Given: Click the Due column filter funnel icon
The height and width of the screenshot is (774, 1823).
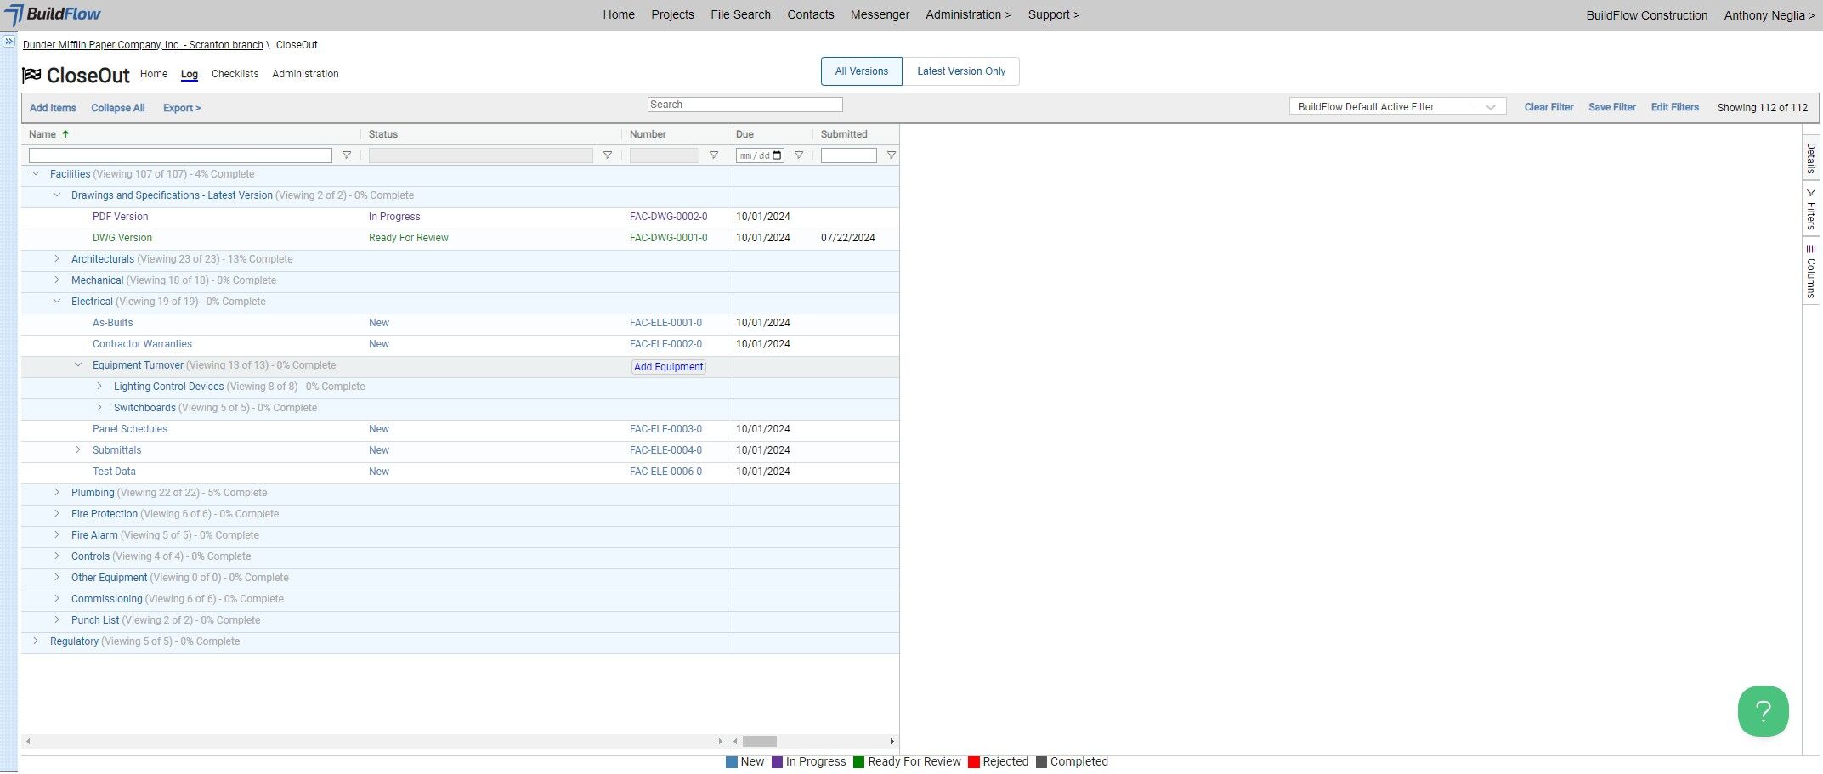Looking at the screenshot, I should (x=799, y=155).
